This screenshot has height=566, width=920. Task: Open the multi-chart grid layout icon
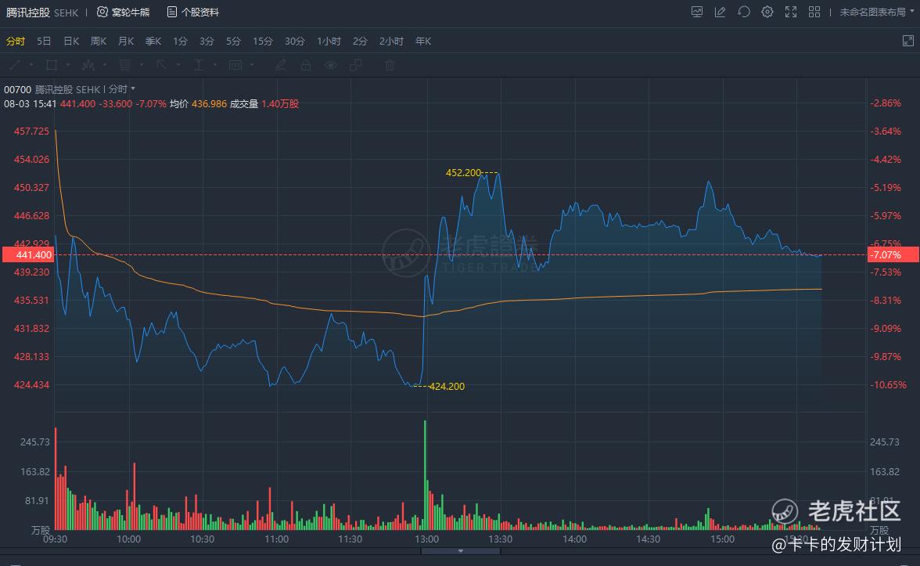tap(814, 12)
